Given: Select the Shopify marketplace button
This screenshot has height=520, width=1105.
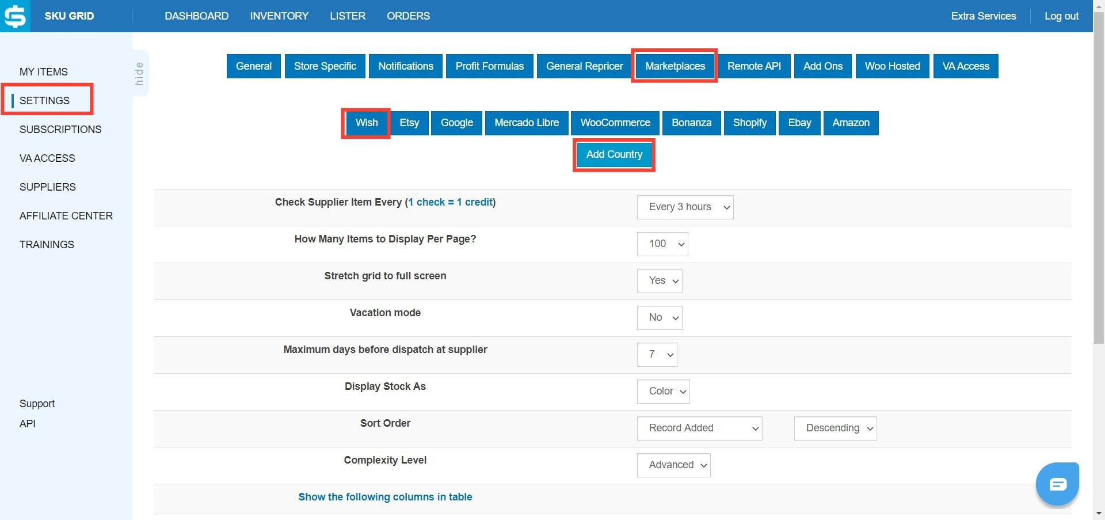Looking at the screenshot, I should (x=750, y=123).
